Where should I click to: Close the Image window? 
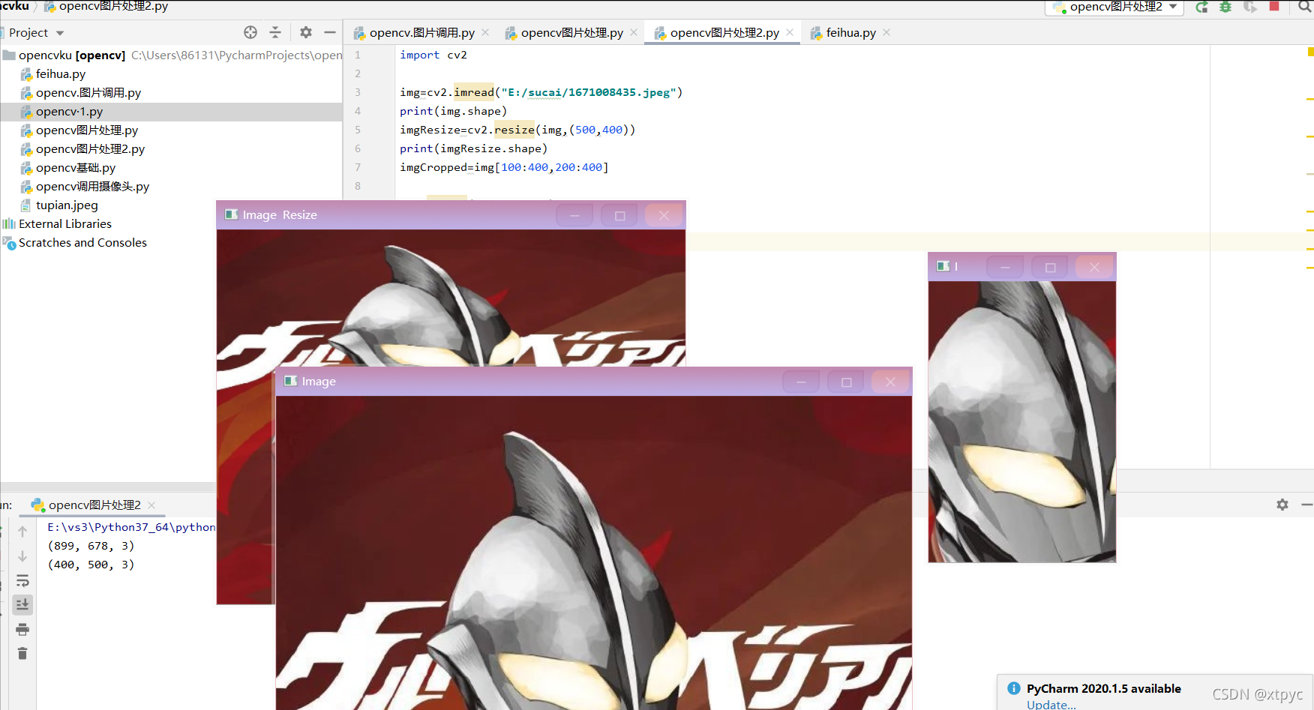[890, 382]
